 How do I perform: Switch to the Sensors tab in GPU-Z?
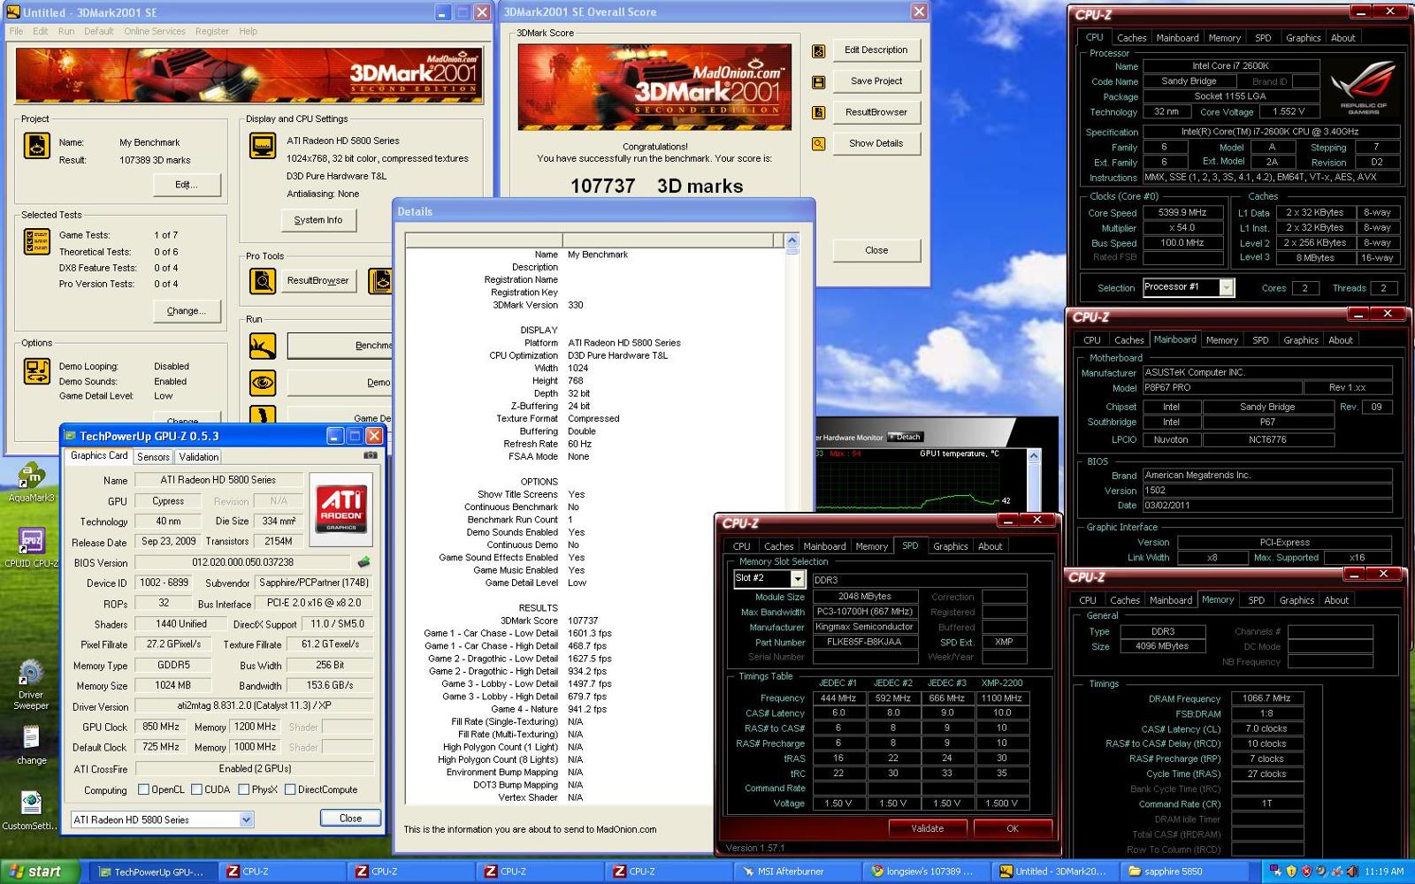(x=153, y=457)
